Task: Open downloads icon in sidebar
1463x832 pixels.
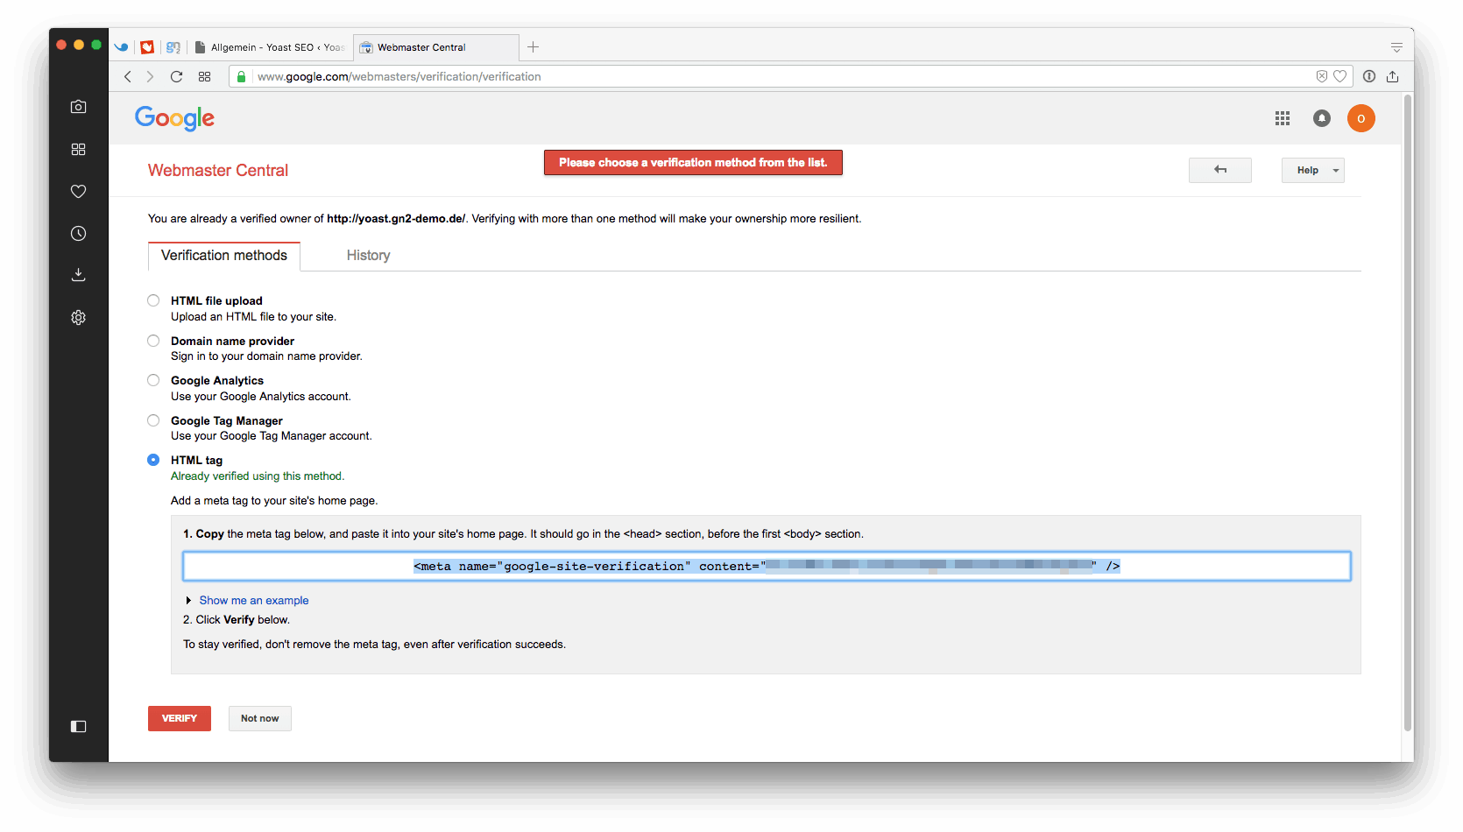Action: tap(78, 275)
